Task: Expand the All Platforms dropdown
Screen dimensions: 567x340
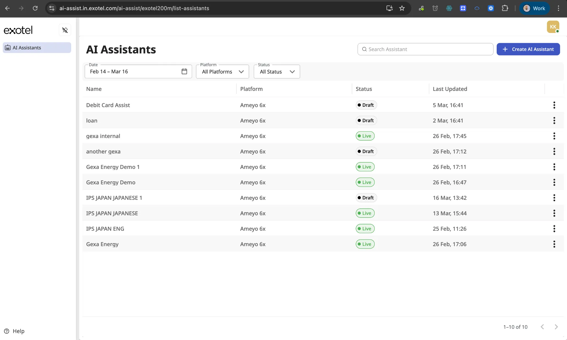Action: pyautogui.click(x=223, y=71)
